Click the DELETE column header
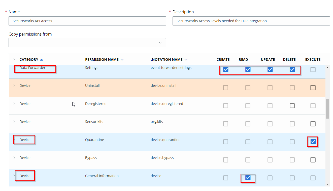This screenshot has width=333, height=191. pyautogui.click(x=289, y=60)
